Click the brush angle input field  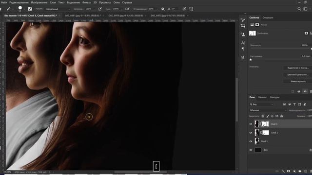coord(175,9)
